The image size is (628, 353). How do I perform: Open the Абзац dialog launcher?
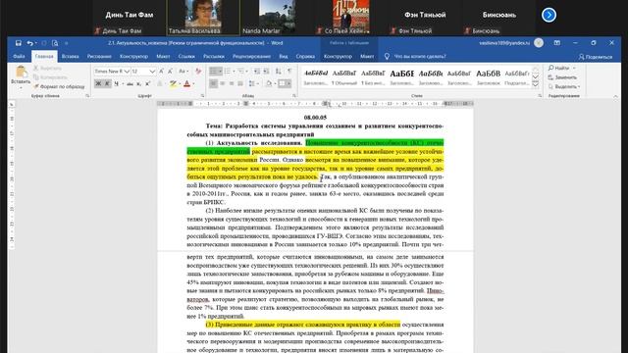coord(294,96)
